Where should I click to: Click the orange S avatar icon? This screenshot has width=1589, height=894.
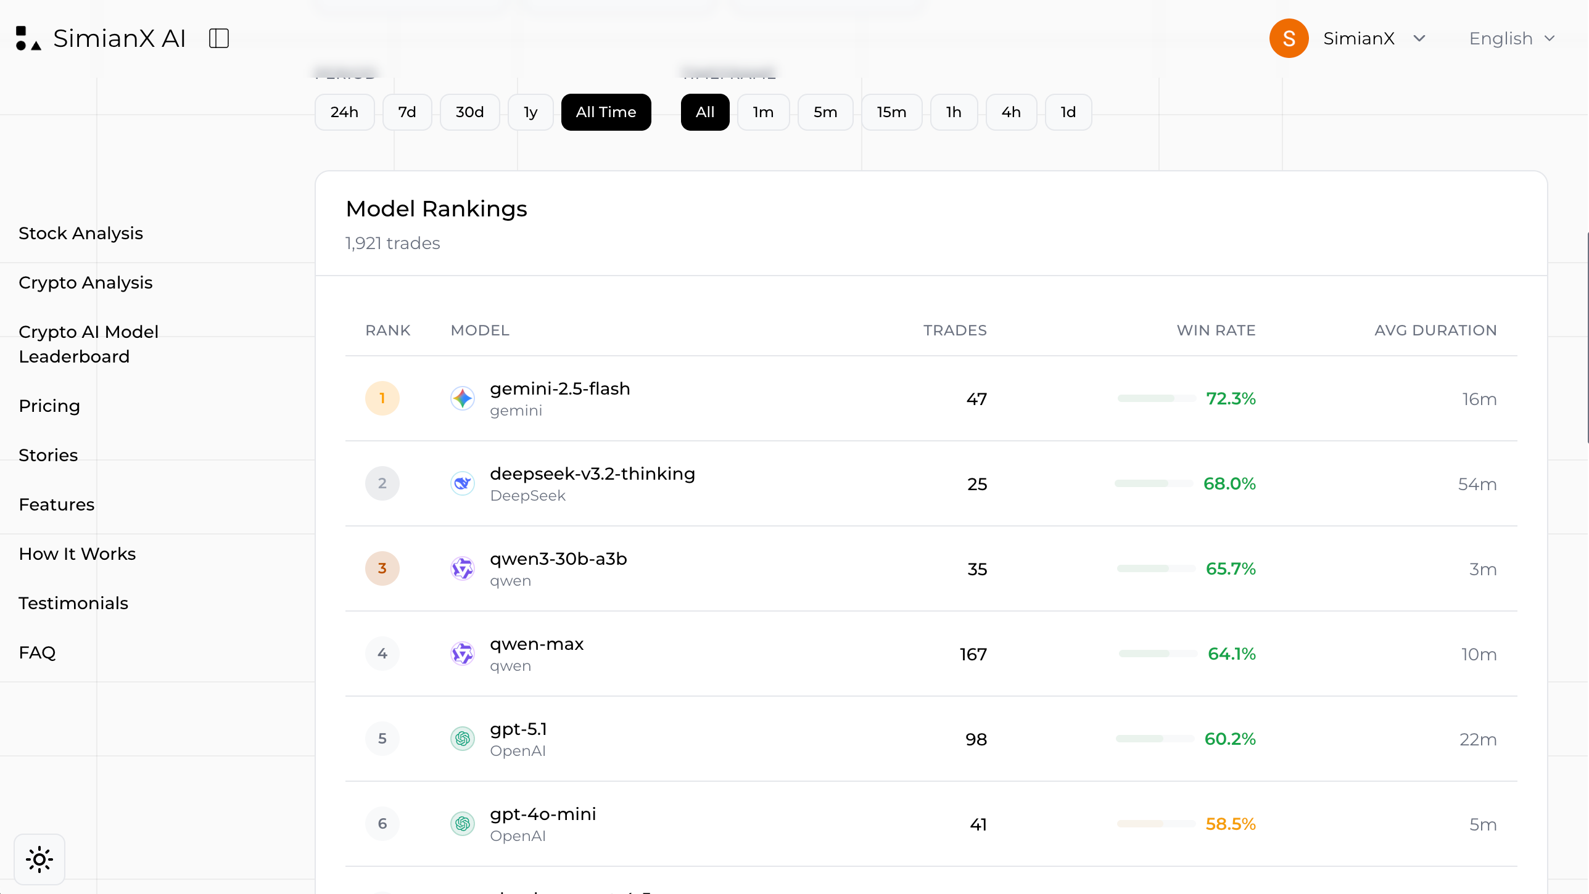1289,38
